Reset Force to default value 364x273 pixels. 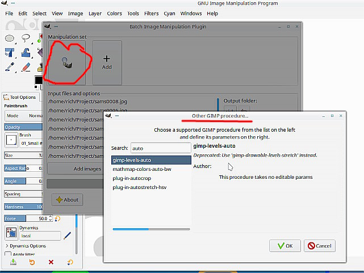[57, 219]
